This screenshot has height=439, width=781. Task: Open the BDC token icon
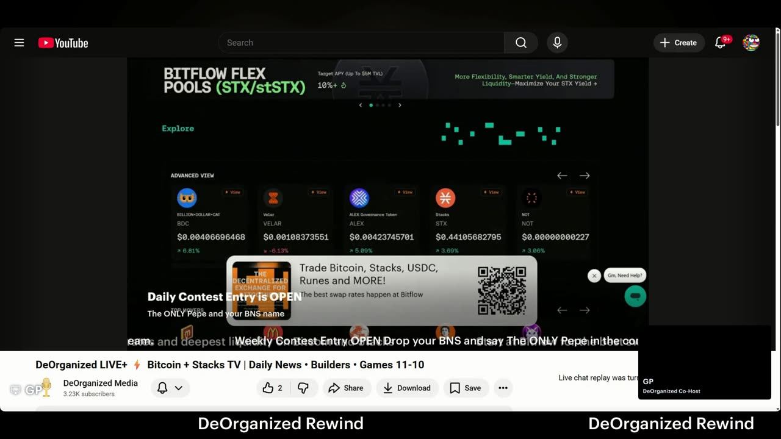[187, 198]
